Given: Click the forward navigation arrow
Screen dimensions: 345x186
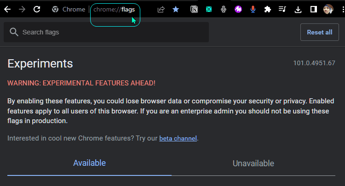Looking at the screenshot, I should pos(22,9).
